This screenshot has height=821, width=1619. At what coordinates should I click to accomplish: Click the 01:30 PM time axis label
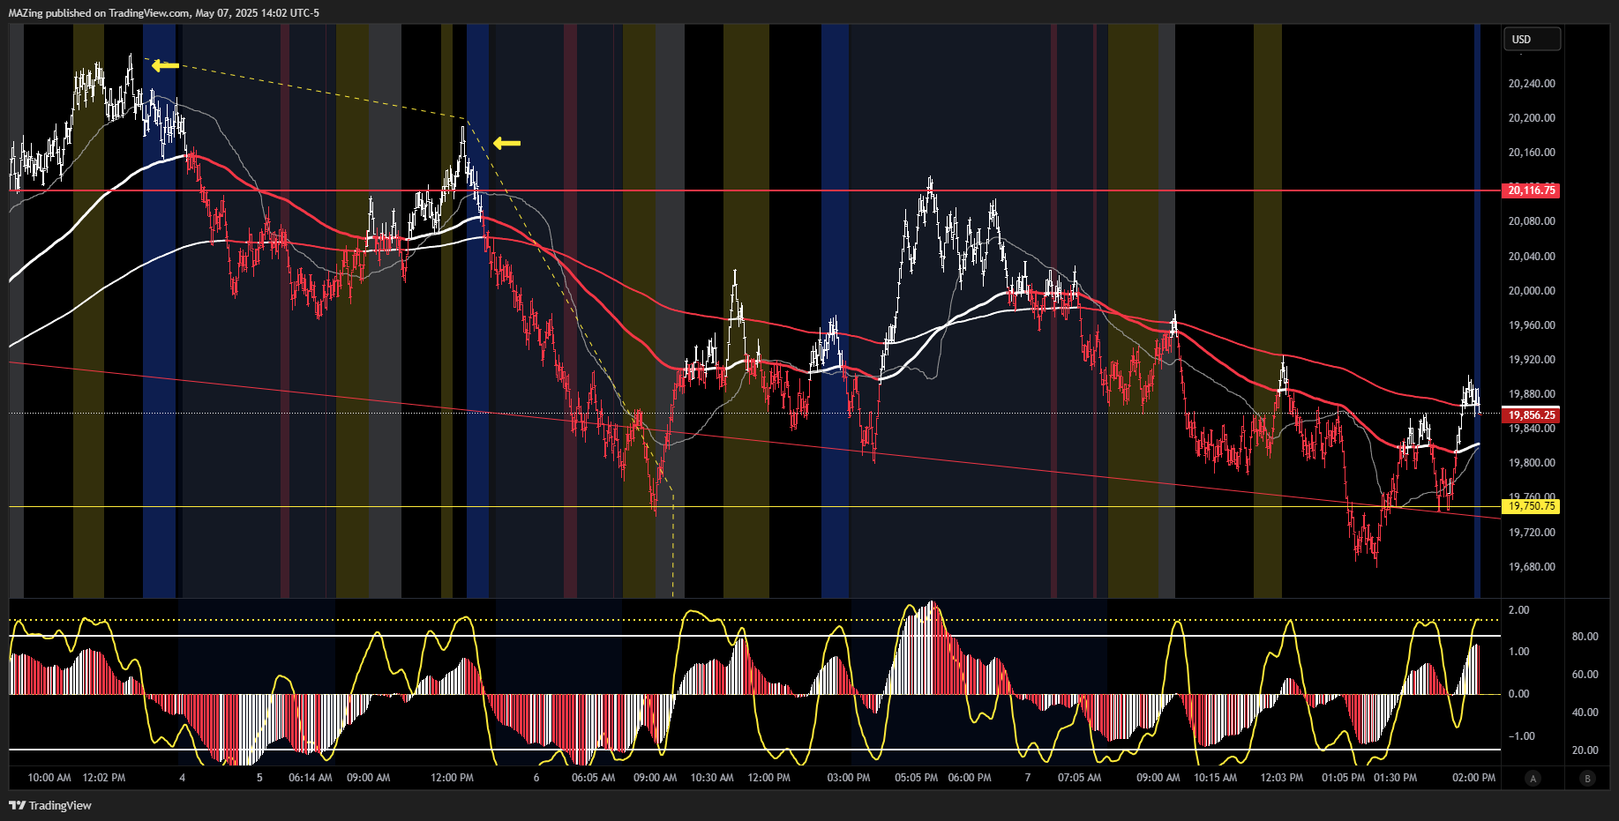click(x=1396, y=778)
